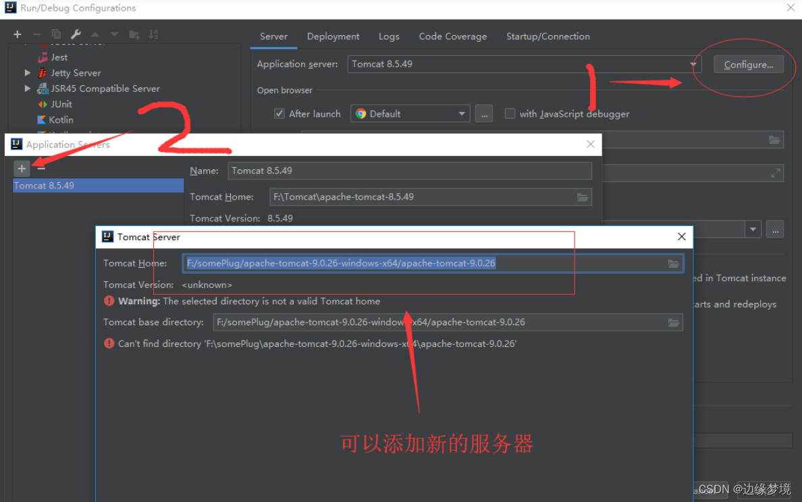The width and height of the screenshot is (802, 502).
Task: Expand JSR45 Compatible Server node
Action: coord(28,88)
